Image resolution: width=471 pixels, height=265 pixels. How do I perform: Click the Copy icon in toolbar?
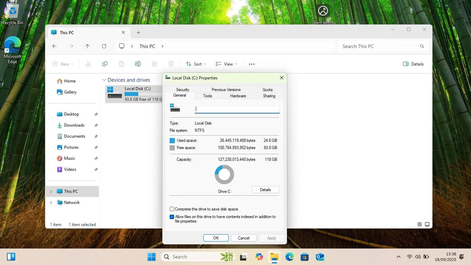[105, 64]
